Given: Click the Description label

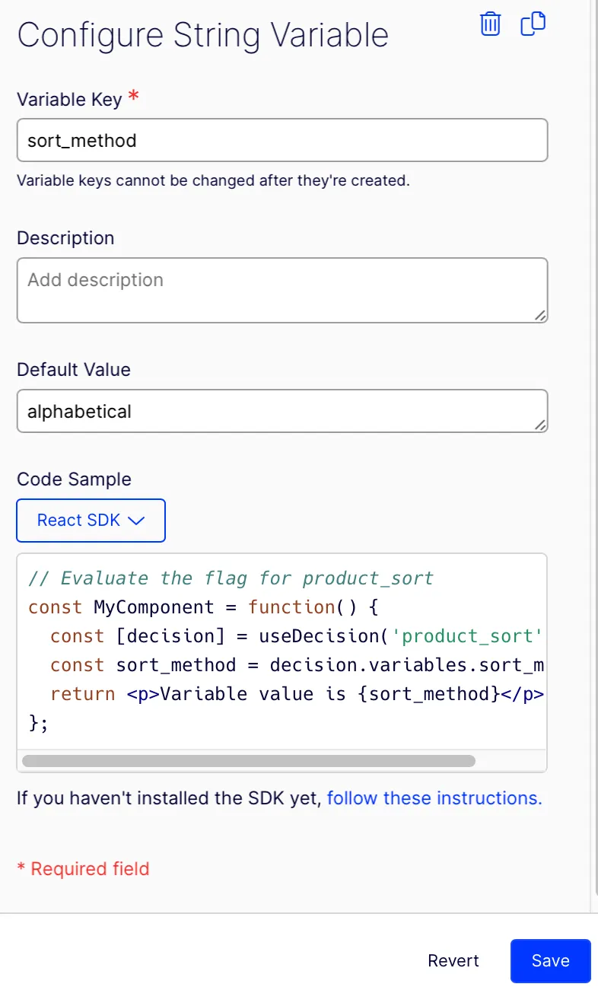Looking at the screenshot, I should 65,238.
